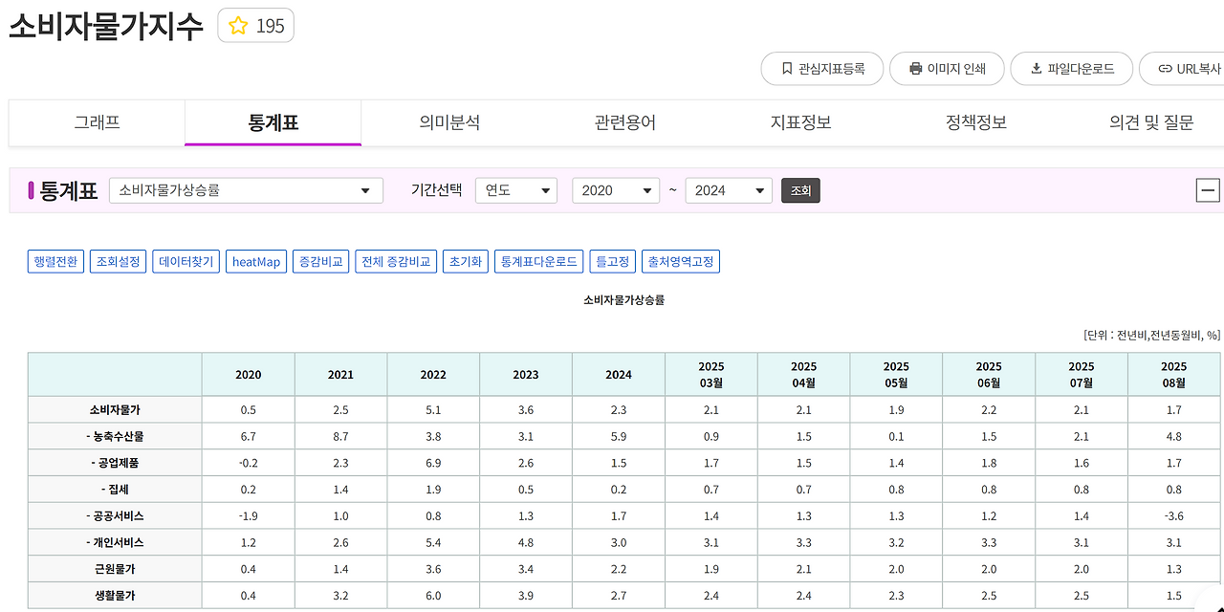Click the 2023 column header cell
Screen dimensions: 1224x612
pos(526,375)
